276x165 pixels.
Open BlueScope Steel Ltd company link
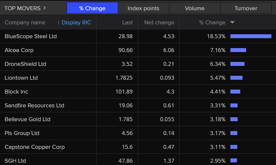(31, 36)
